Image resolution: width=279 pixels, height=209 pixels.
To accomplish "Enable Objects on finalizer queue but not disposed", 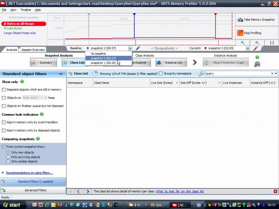I will pyautogui.click(x=3, y=106).
